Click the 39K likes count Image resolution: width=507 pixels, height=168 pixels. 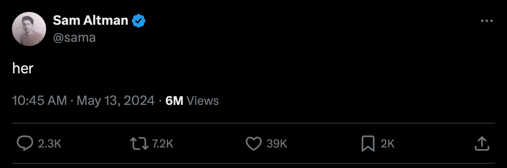click(x=277, y=144)
